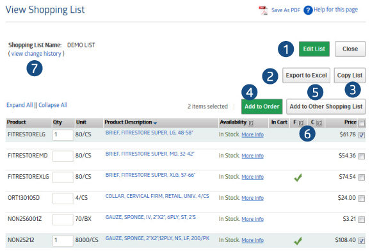Click the C column help icon

(319, 123)
